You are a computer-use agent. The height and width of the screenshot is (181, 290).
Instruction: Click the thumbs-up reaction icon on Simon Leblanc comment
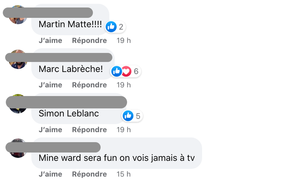128,116
